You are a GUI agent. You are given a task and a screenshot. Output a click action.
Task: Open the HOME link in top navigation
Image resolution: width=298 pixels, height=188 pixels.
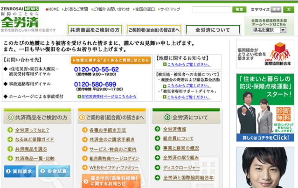coord(53,9)
